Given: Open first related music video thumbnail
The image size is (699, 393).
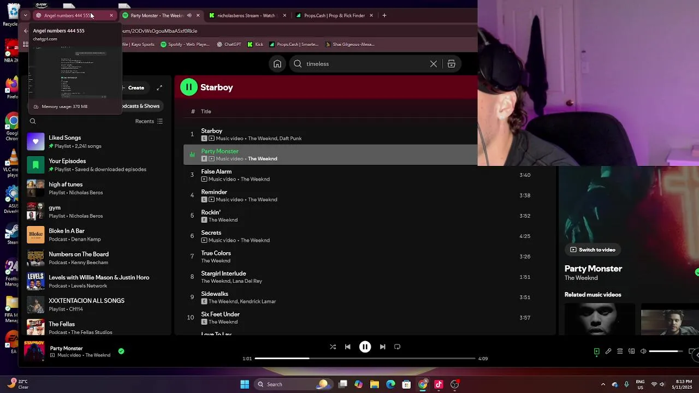Looking at the screenshot, I should 600,319.
